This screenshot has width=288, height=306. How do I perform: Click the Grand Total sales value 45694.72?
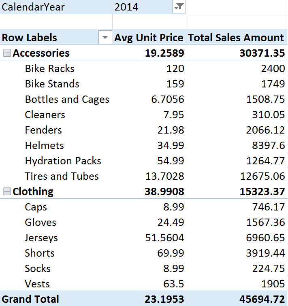[262, 300]
